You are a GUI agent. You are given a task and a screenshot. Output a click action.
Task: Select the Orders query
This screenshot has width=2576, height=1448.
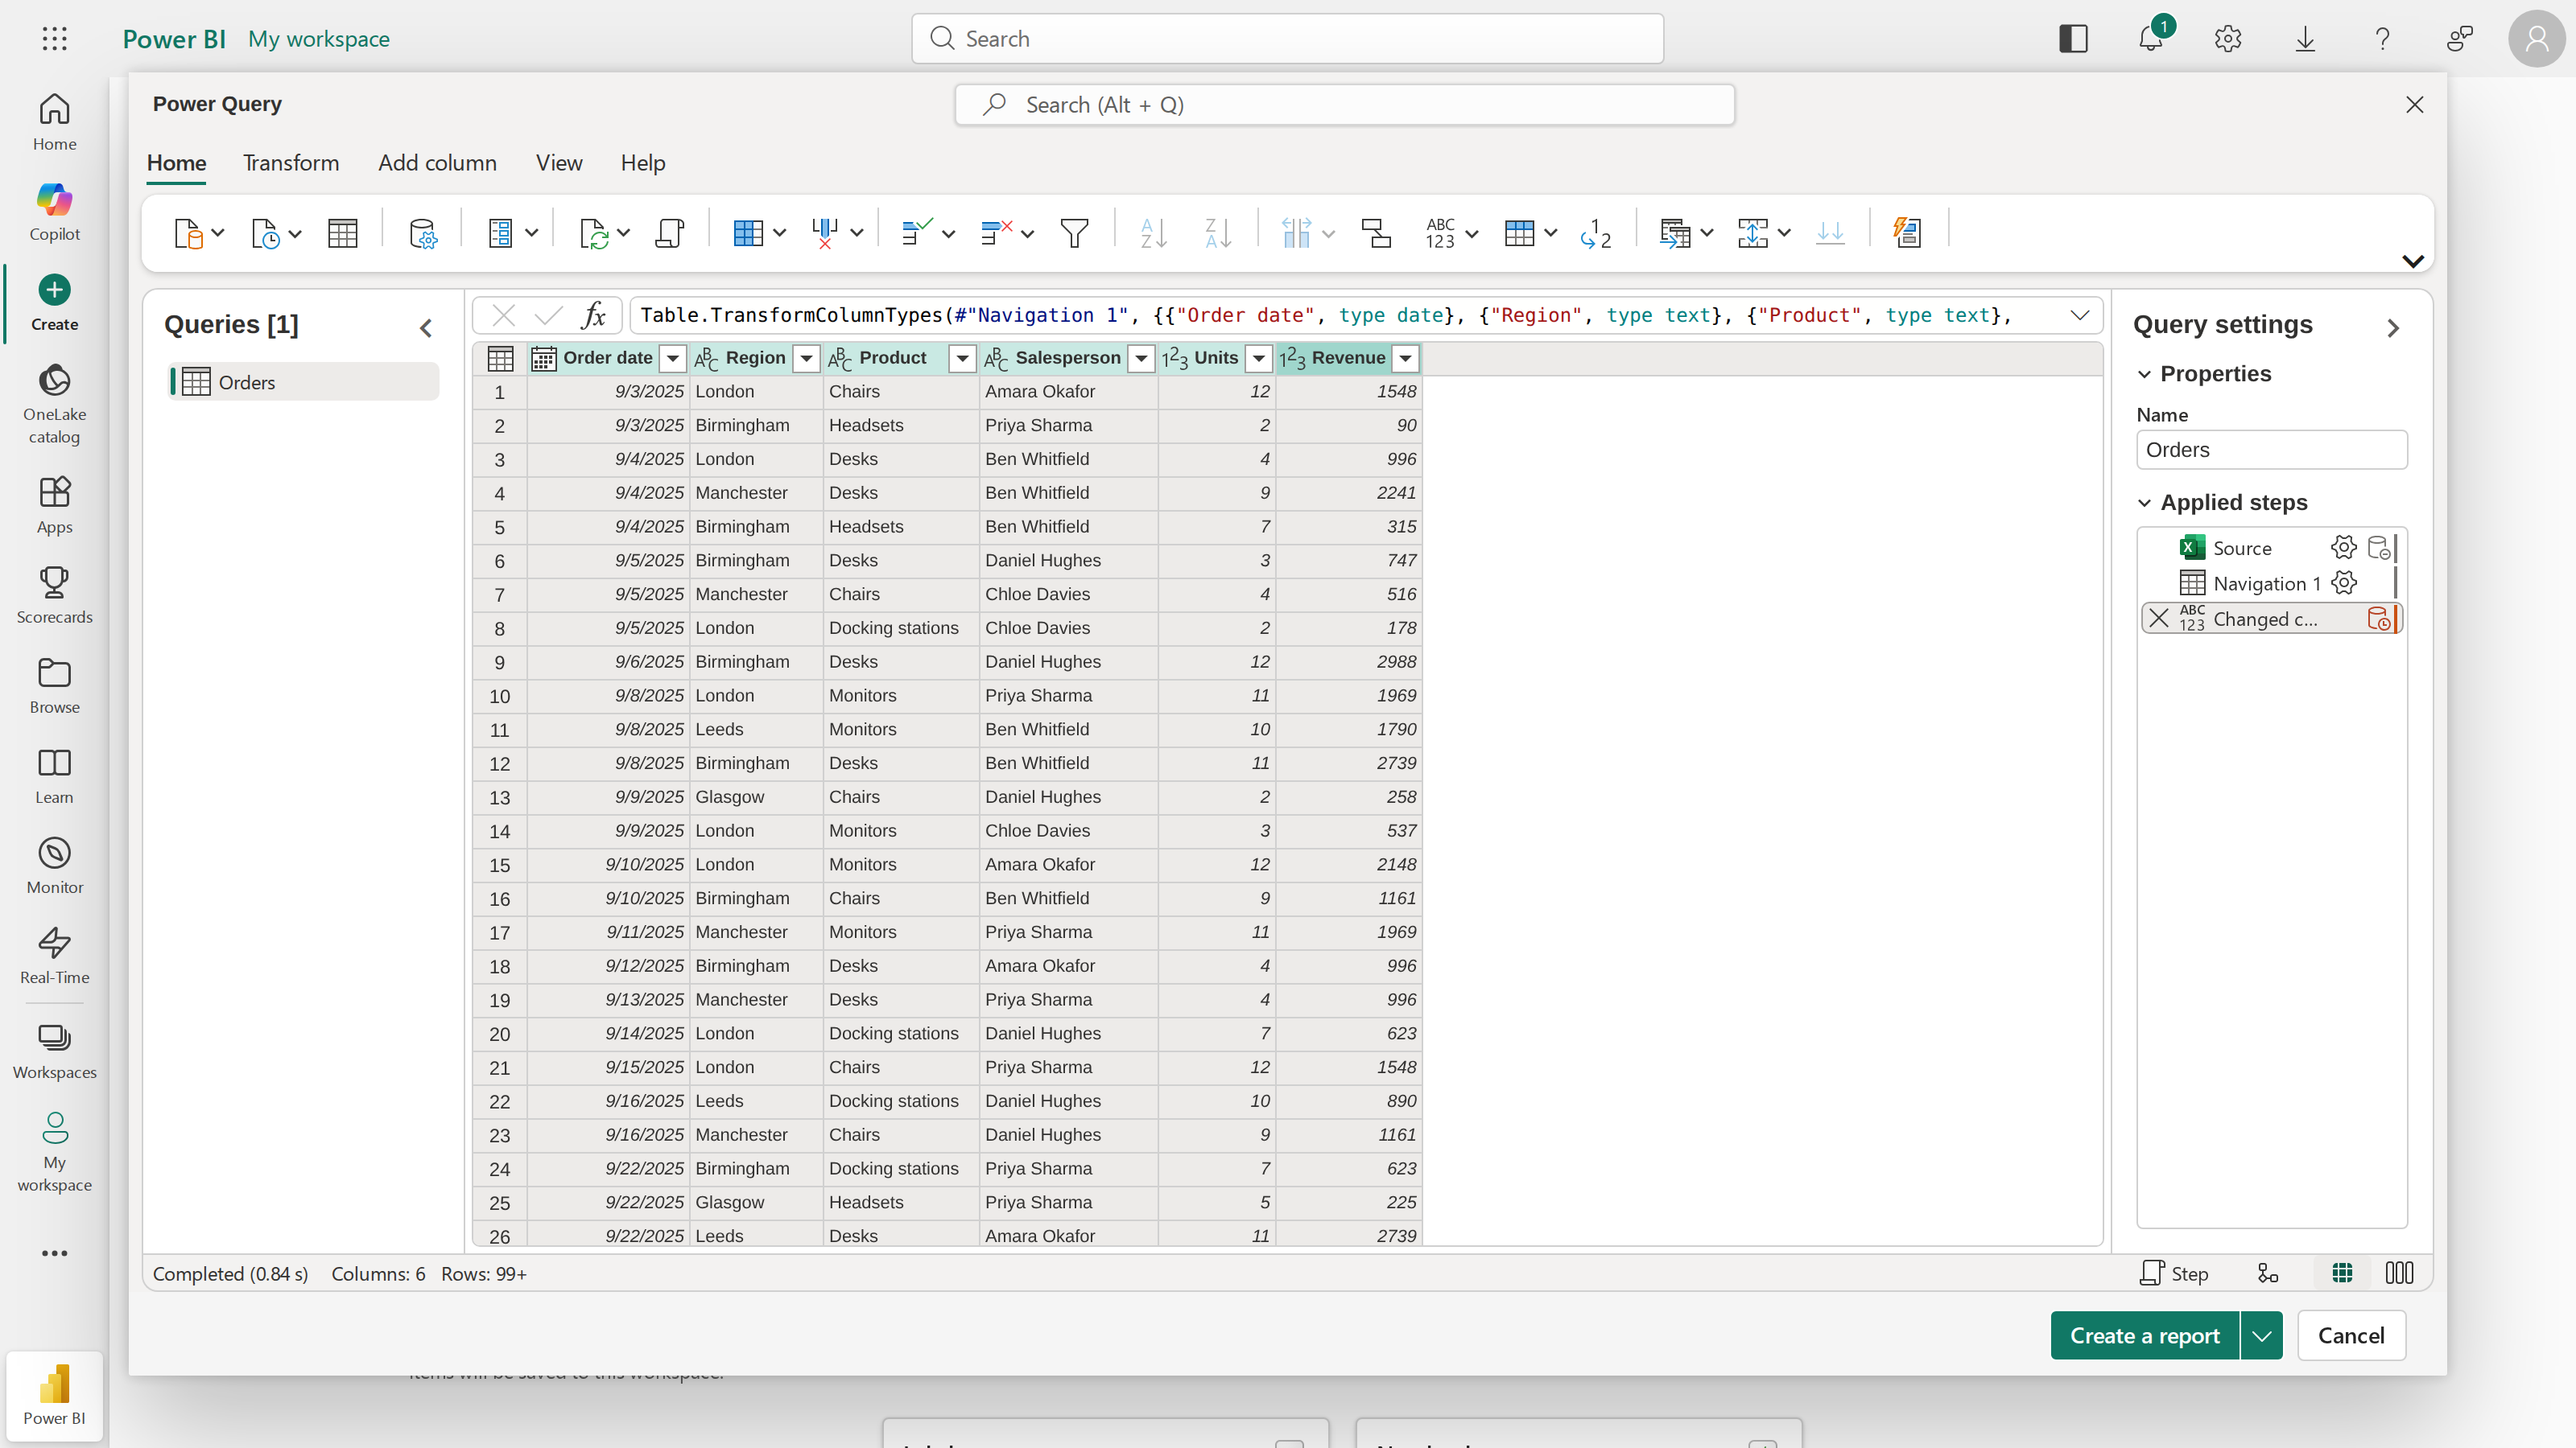[303, 382]
